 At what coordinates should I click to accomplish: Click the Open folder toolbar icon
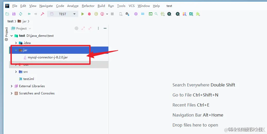[7, 14]
